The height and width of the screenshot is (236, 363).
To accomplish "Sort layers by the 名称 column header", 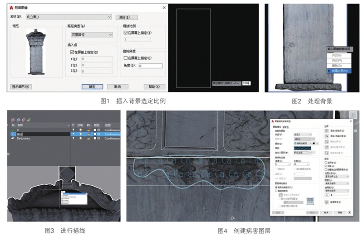I will tap(20, 125).
